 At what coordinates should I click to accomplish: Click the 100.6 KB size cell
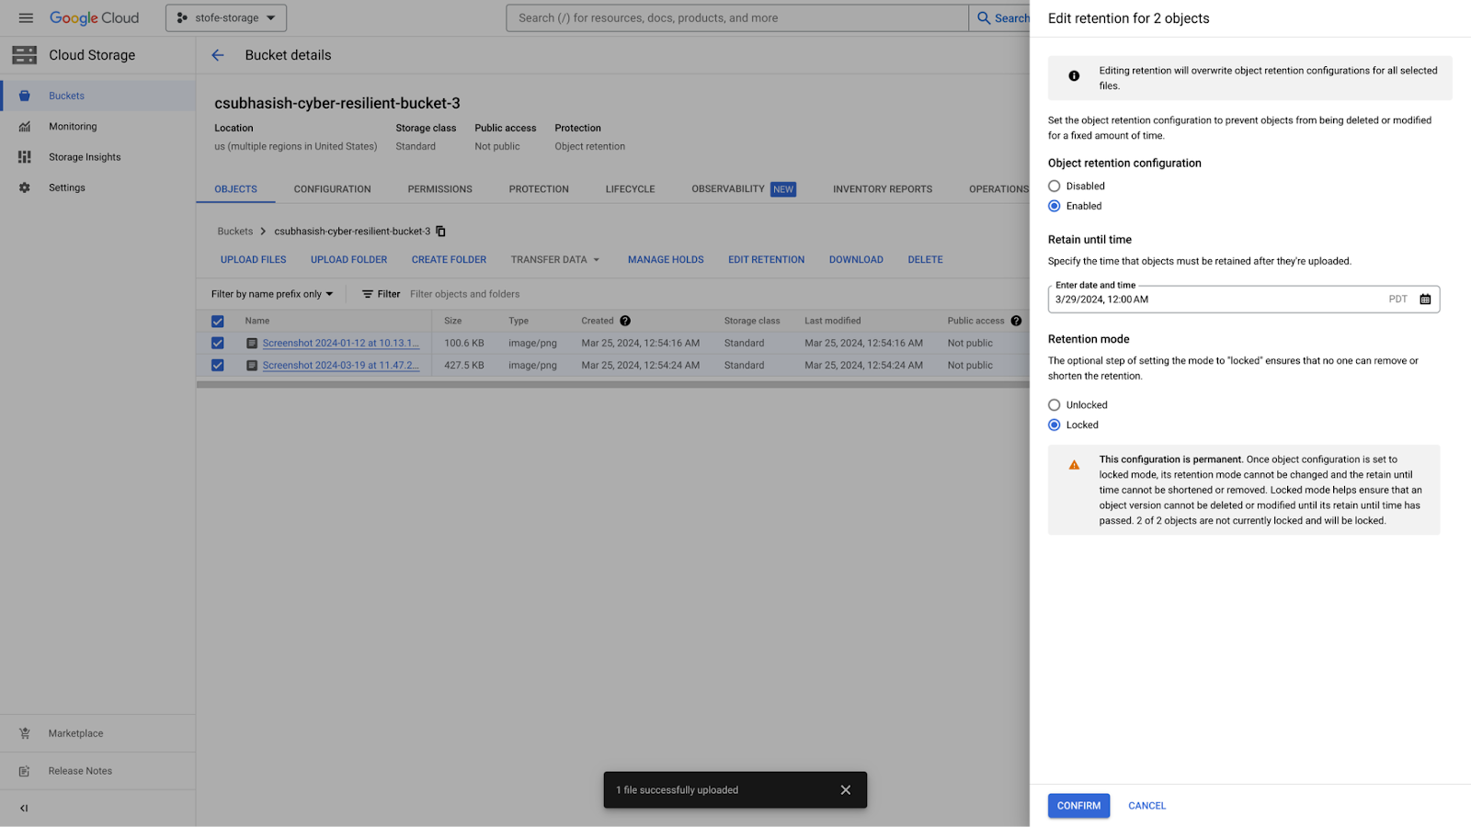click(x=463, y=343)
